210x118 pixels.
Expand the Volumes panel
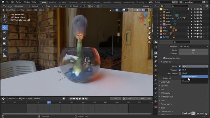click(165, 86)
